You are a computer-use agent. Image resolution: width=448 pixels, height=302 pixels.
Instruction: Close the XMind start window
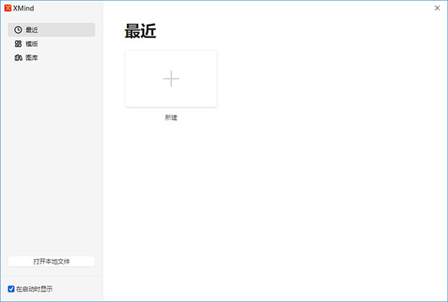(x=437, y=8)
